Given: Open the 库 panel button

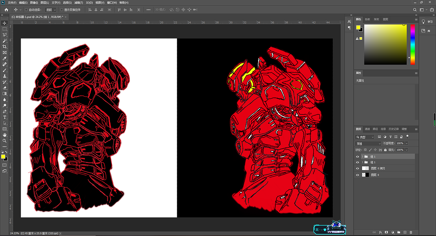Looking at the screenshot, I should pos(425,31).
